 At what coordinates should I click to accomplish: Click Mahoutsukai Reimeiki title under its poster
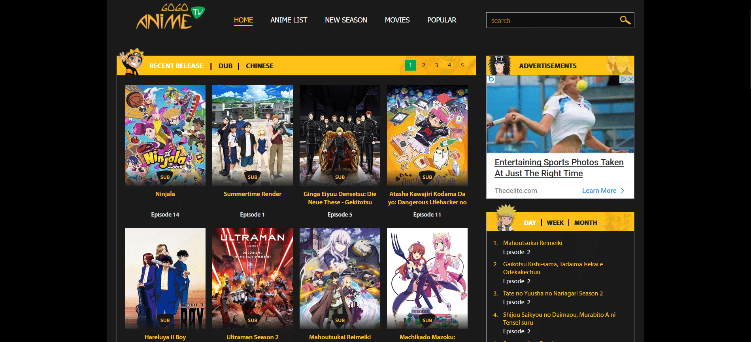[x=340, y=337]
